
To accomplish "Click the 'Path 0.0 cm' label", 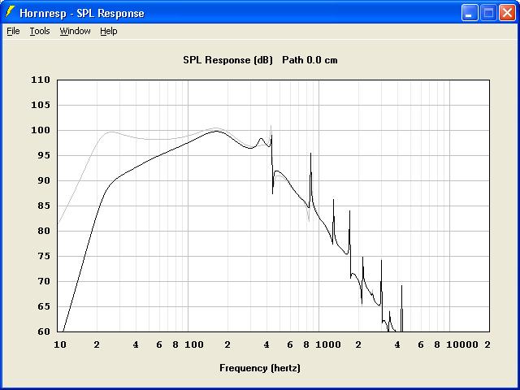I will (x=310, y=60).
